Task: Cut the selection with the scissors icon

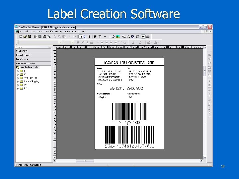Action: point(55,36)
